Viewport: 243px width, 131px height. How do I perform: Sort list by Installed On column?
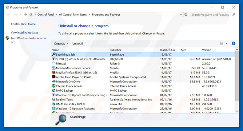(x=167, y=50)
